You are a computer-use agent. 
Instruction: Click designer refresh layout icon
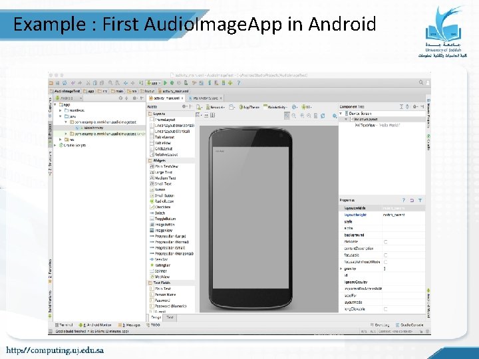pos(323,116)
